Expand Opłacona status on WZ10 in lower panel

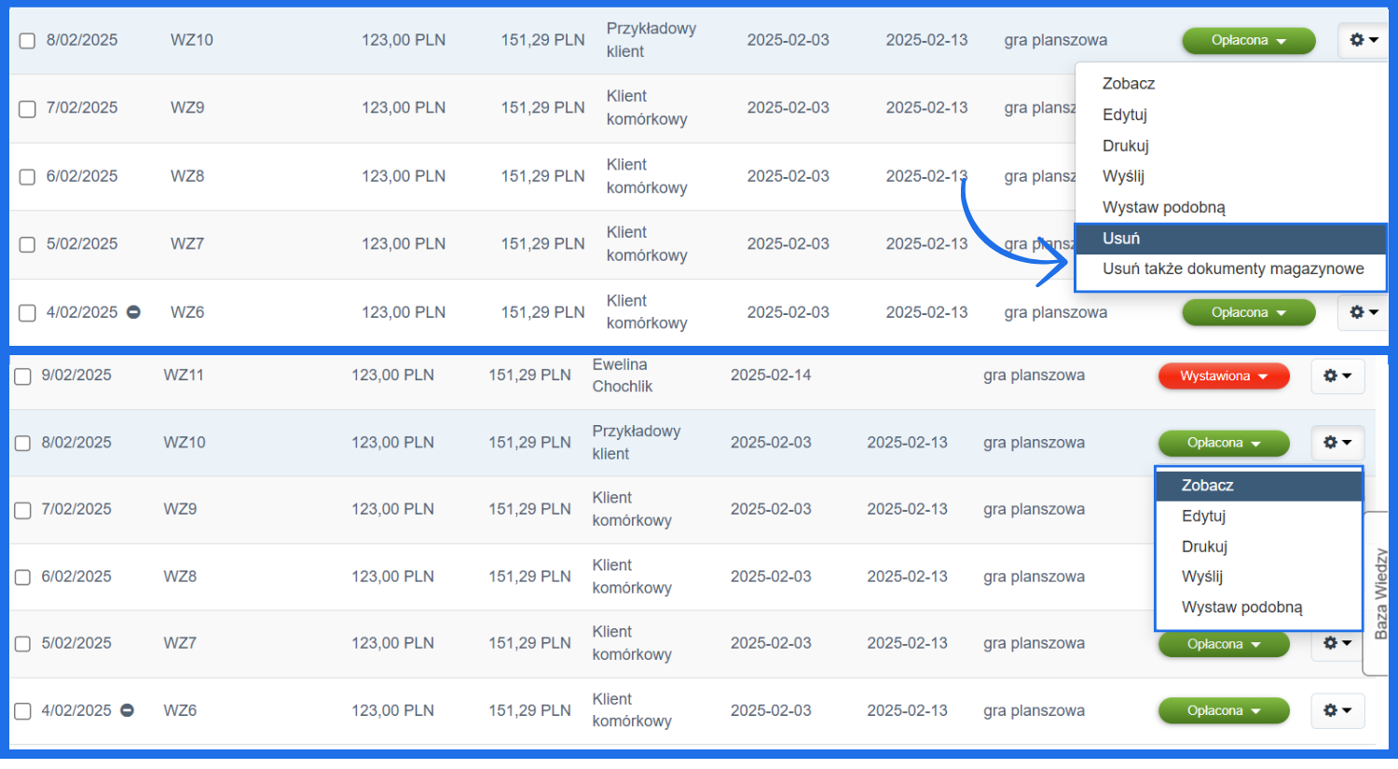(1224, 443)
